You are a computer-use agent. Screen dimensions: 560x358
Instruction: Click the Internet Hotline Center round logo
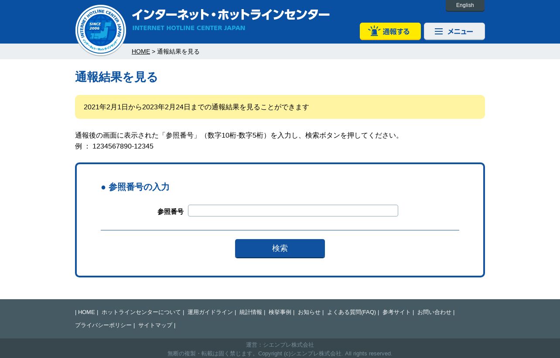tap(101, 30)
